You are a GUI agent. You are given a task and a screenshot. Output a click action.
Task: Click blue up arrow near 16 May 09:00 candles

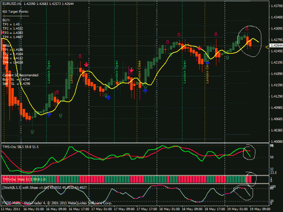49,114
